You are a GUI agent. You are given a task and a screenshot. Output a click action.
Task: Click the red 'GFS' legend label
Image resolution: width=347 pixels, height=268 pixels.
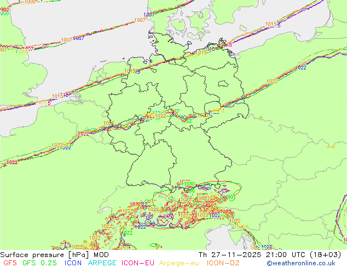[x=10, y=263]
